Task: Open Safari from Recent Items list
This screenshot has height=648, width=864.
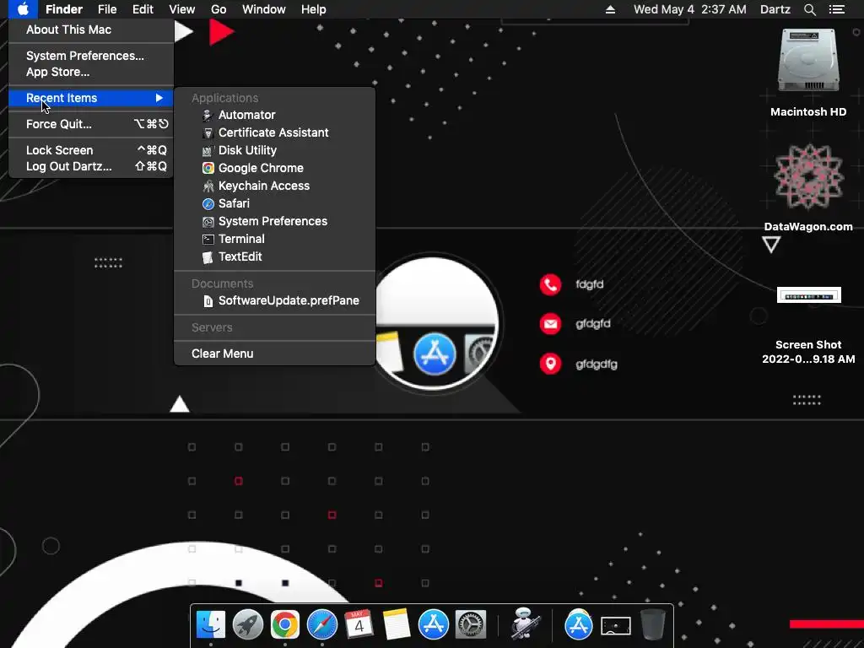Action: pyautogui.click(x=275, y=203)
